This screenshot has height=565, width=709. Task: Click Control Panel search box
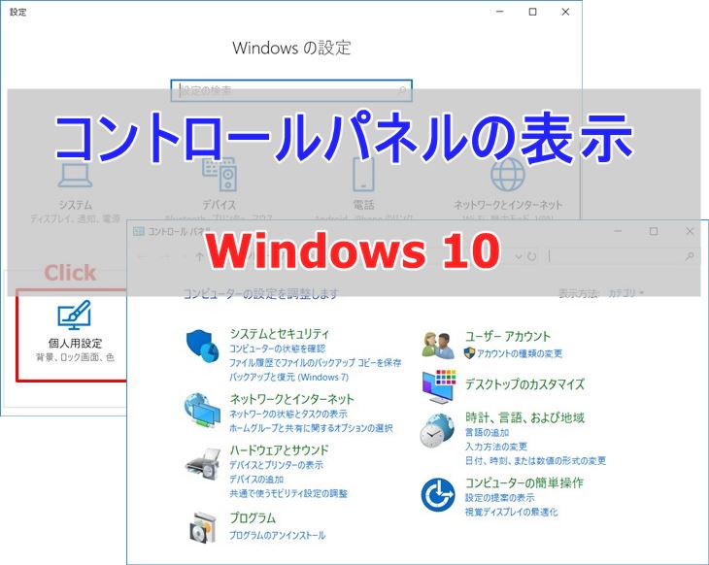coord(622,256)
